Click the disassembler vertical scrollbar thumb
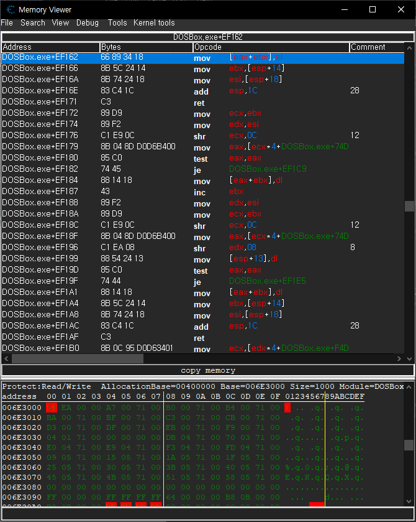416x522 pixels. click(x=409, y=206)
